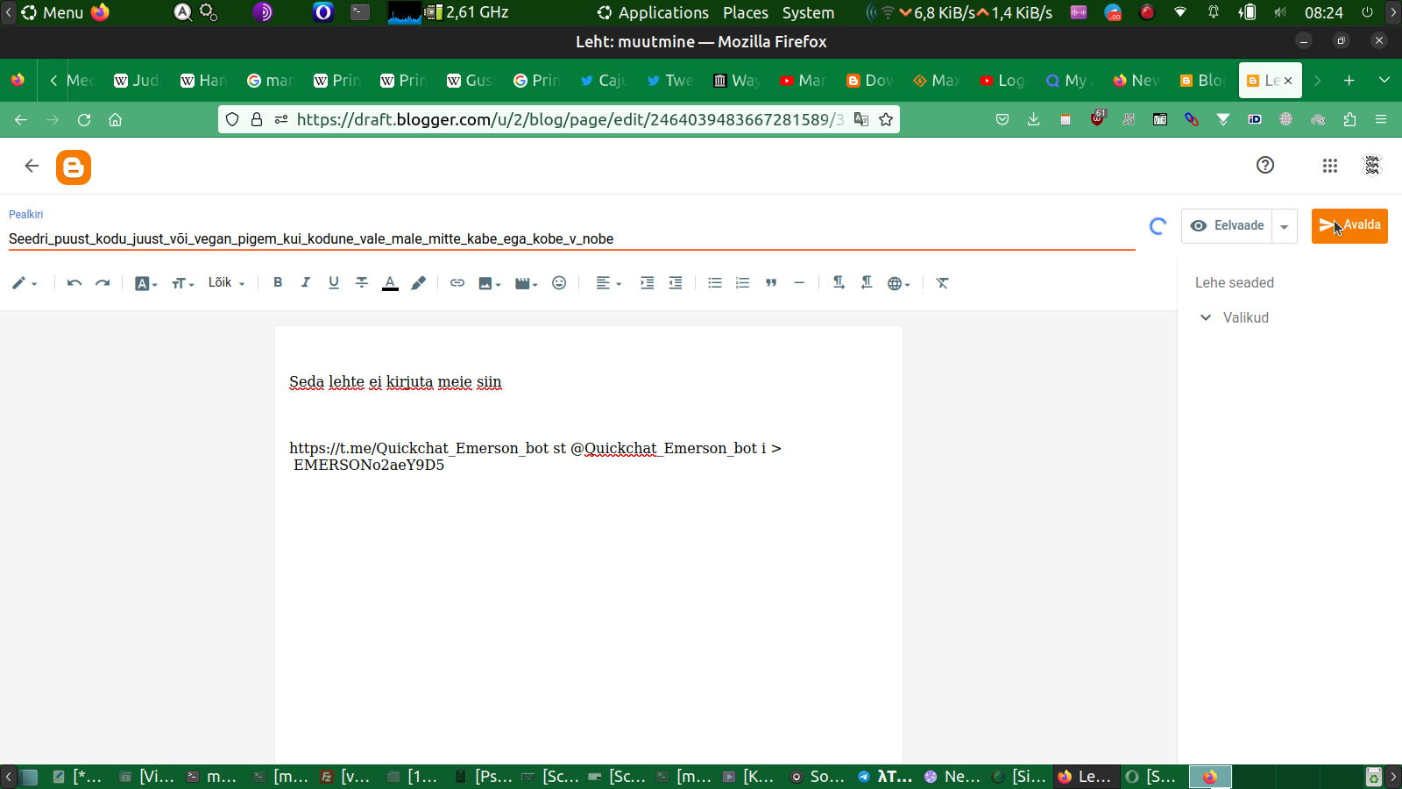Focus the Firefox URL address bar
This screenshot has height=789, width=1402.
pyautogui.click(x=570, y=120)
